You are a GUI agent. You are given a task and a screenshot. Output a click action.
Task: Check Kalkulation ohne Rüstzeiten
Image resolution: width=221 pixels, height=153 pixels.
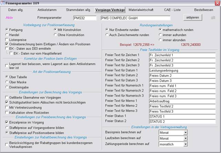pos(7,112)
